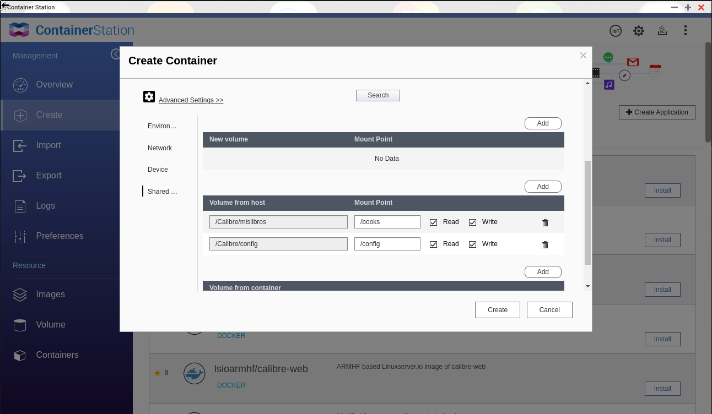Viewport: 712px width, 414px height.
Task: Switch to the Network settings tab
Action: coord(160,148)
